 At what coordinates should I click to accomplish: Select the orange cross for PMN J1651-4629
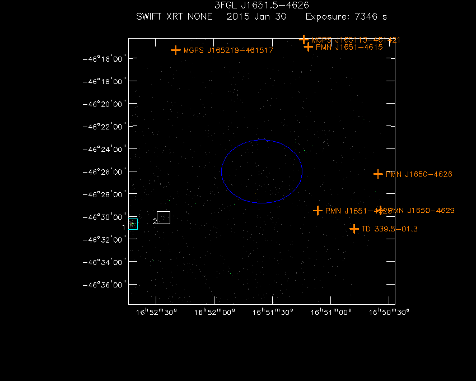318,211
